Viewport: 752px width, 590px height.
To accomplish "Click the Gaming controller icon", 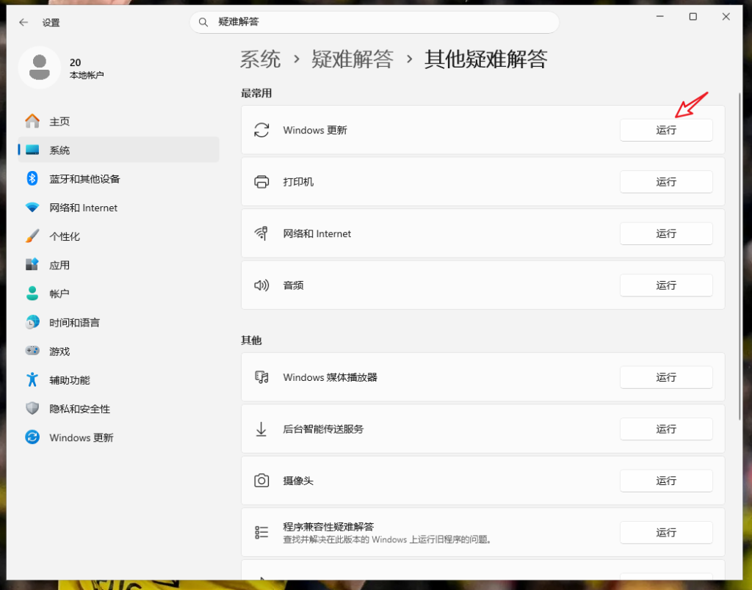I will (32, 351).
